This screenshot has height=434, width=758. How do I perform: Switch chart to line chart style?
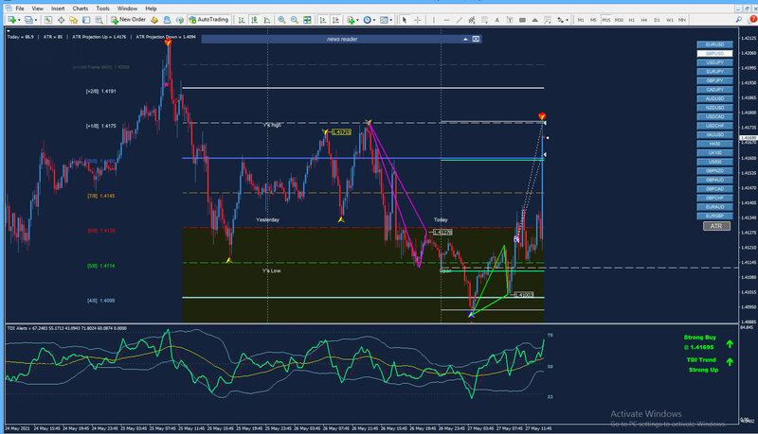[267, 20]
